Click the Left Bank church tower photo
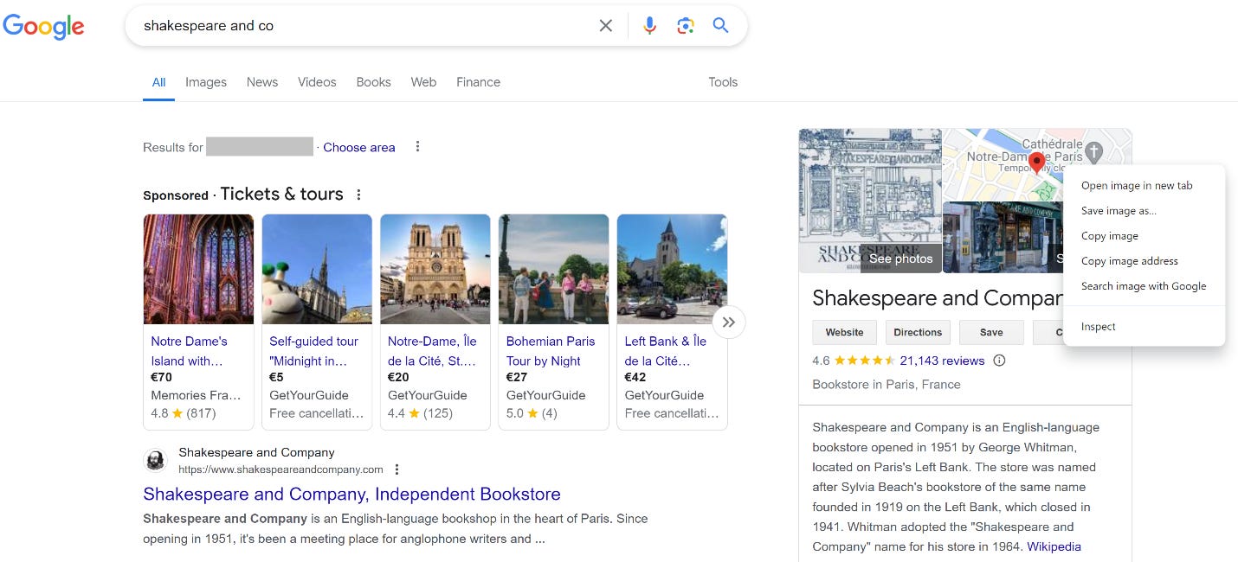Viewport: 1238px width, 562px height. [673, 269]
